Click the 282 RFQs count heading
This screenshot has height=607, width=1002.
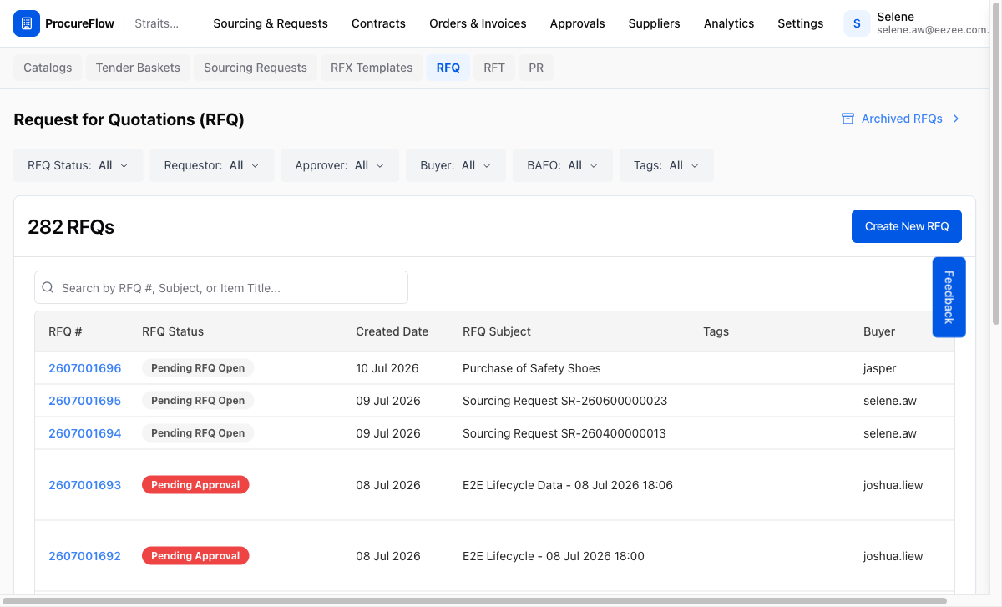[x=71, y=226]
